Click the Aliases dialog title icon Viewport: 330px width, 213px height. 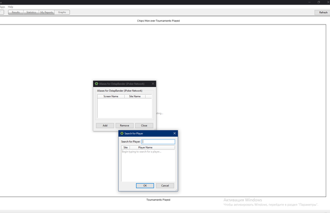point(96,84)
